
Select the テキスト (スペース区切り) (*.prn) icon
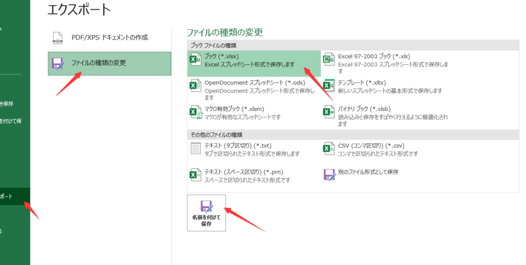click(195, 175)
